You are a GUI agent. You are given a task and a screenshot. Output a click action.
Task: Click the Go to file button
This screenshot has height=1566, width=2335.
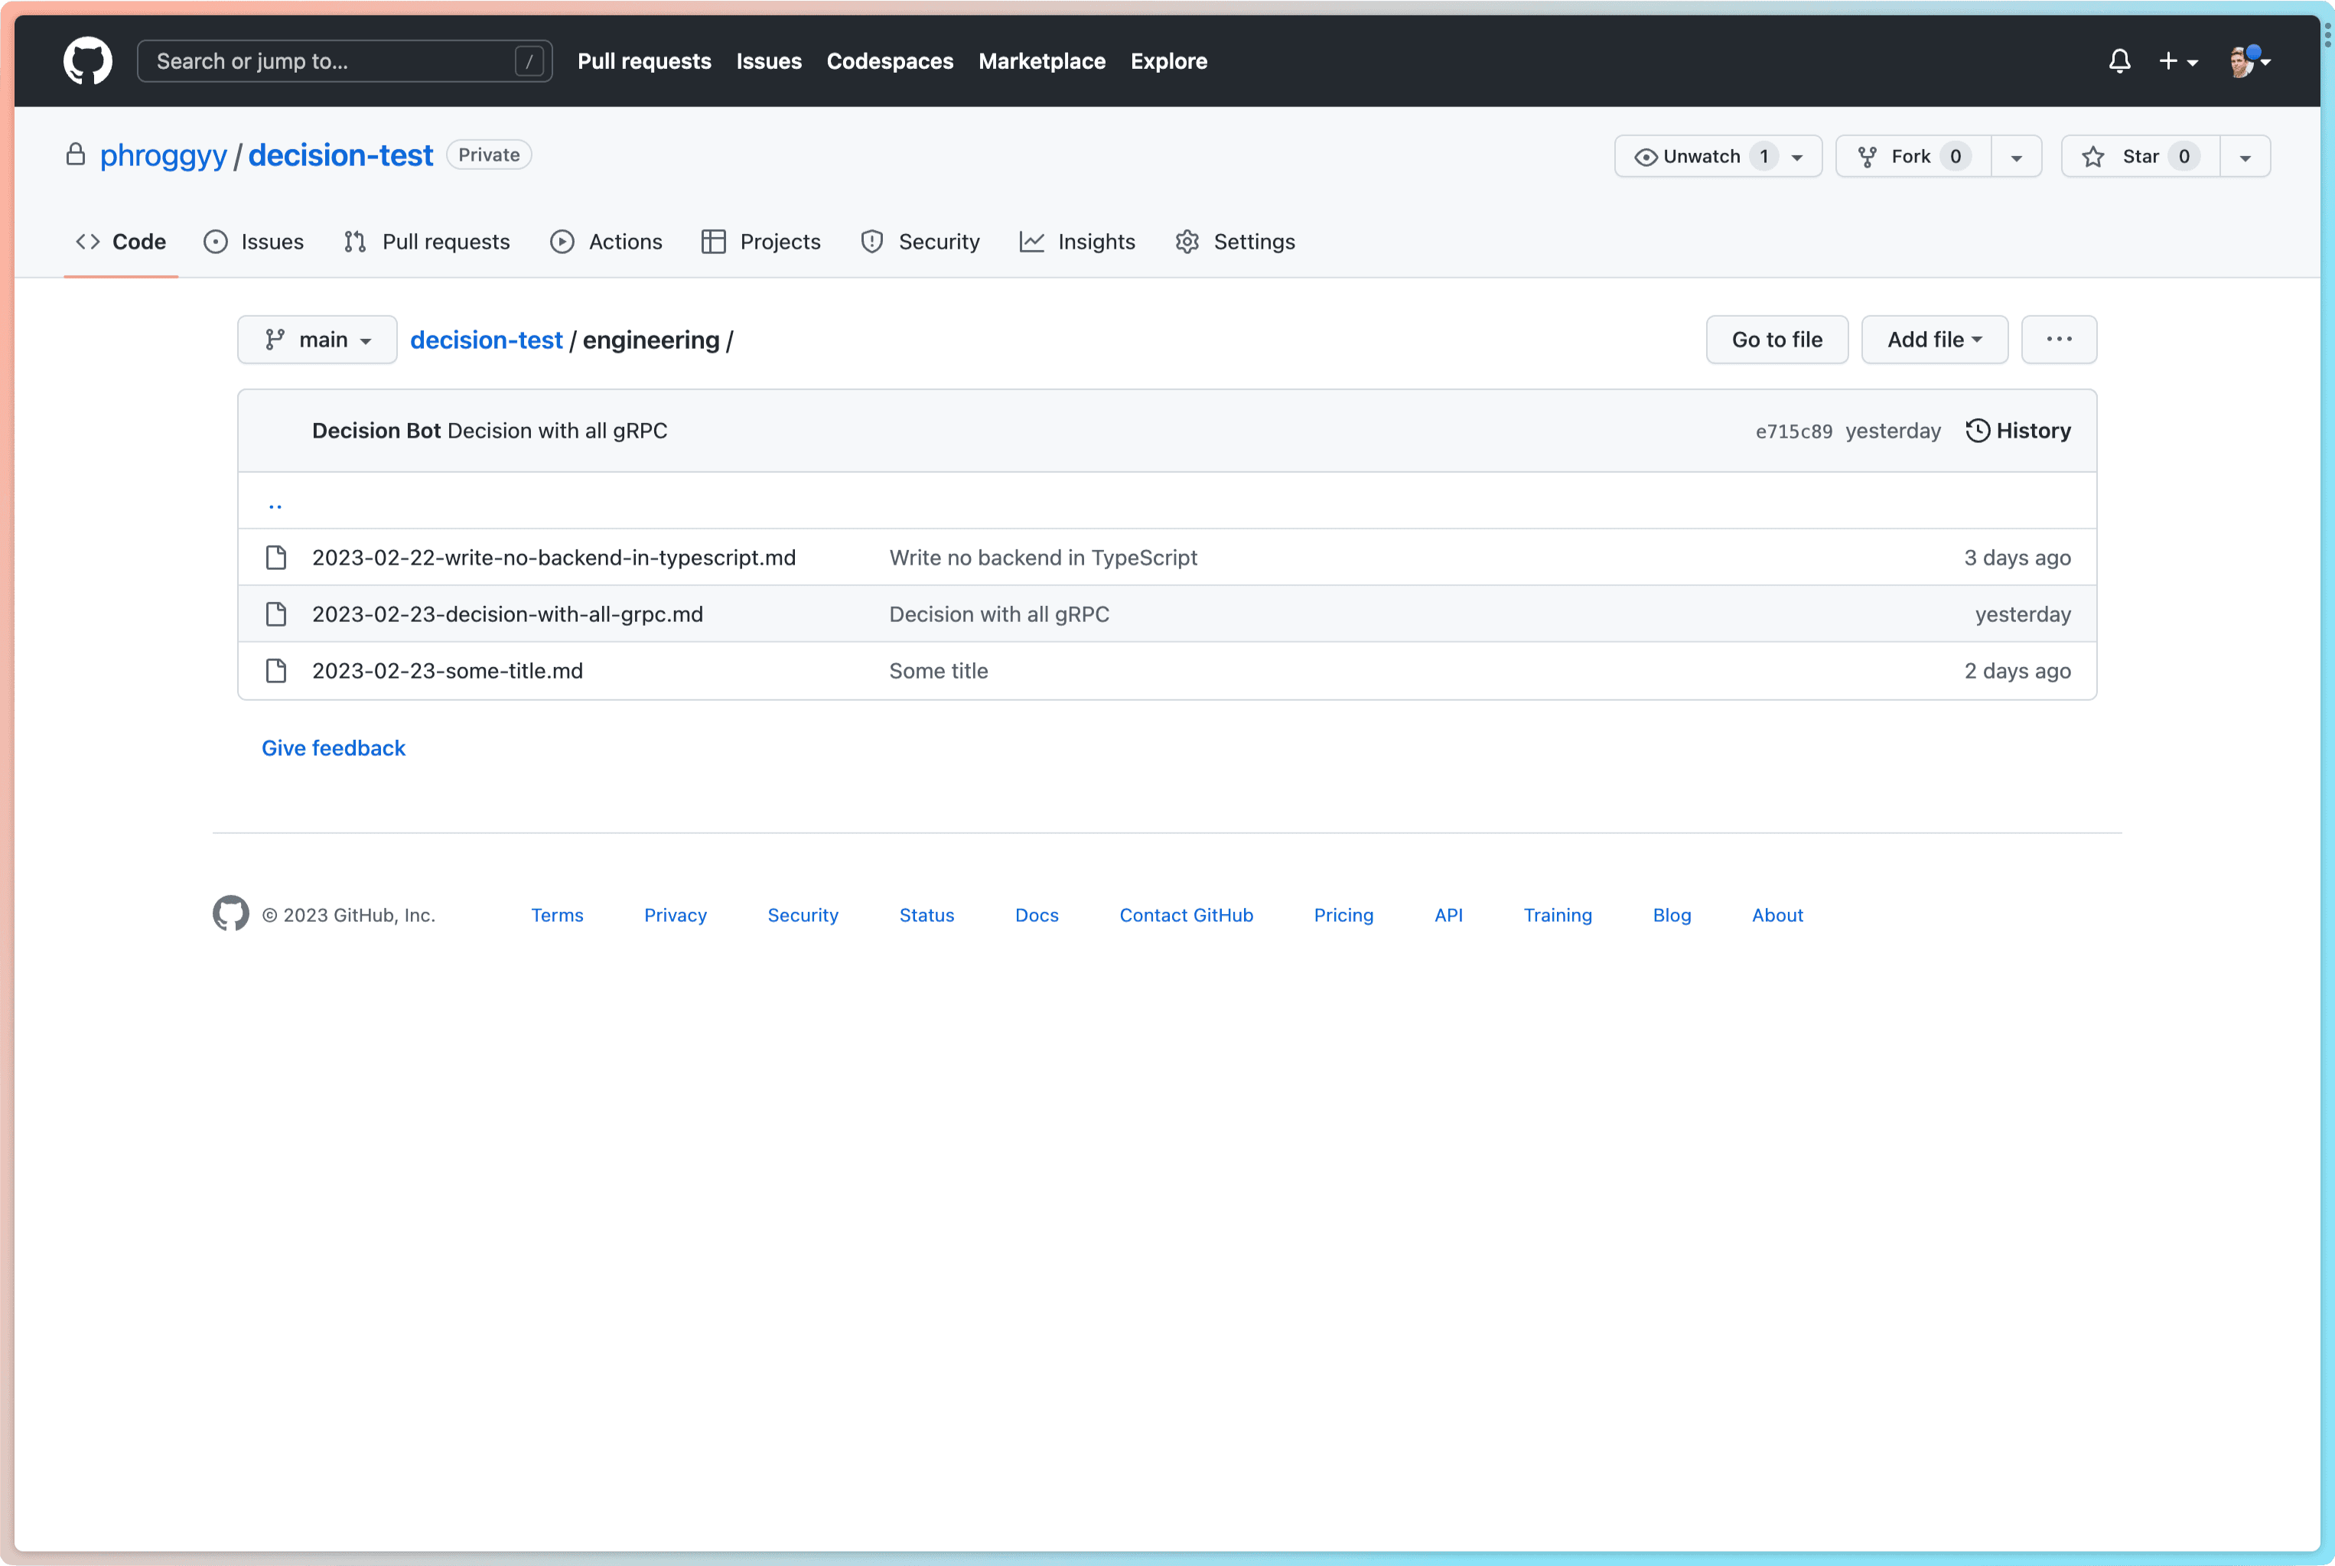pyautogui.click(x=1776, y=340)
